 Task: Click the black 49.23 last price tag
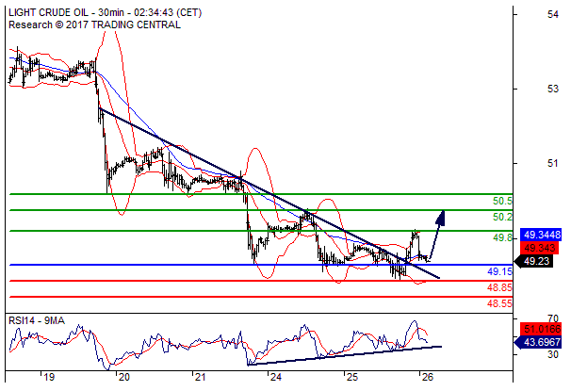click(x=533, y=261)
